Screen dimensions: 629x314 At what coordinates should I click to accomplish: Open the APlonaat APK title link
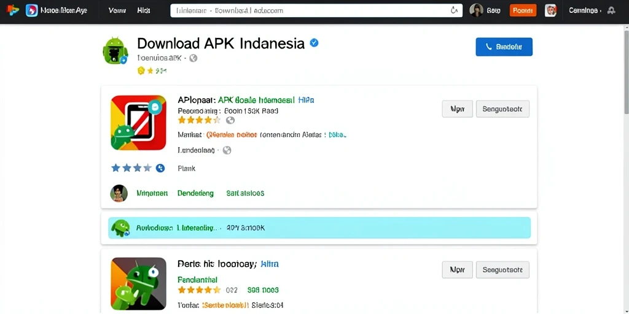tap(236, 100)
